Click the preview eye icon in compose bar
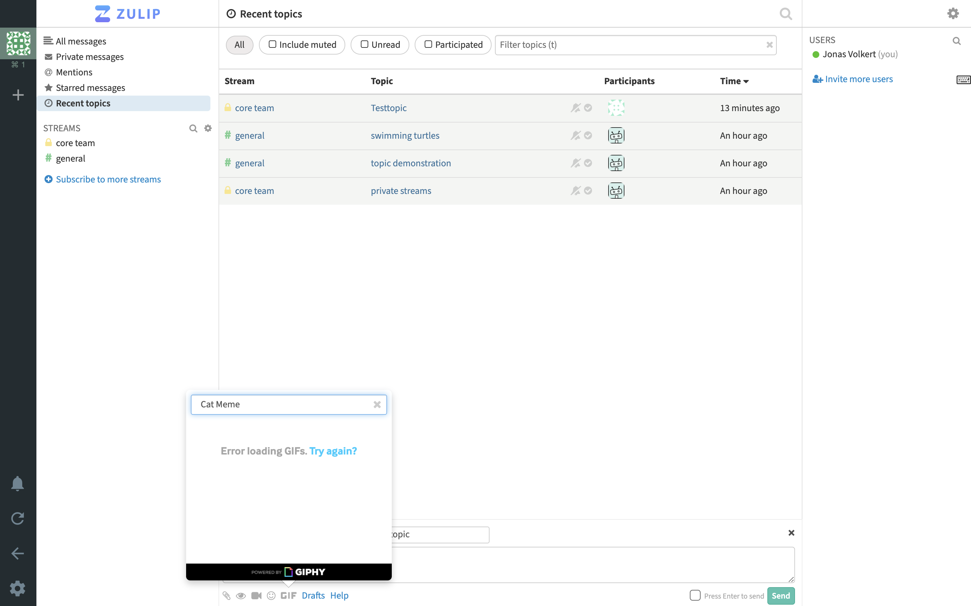971x606 pixels. [241, 596]
